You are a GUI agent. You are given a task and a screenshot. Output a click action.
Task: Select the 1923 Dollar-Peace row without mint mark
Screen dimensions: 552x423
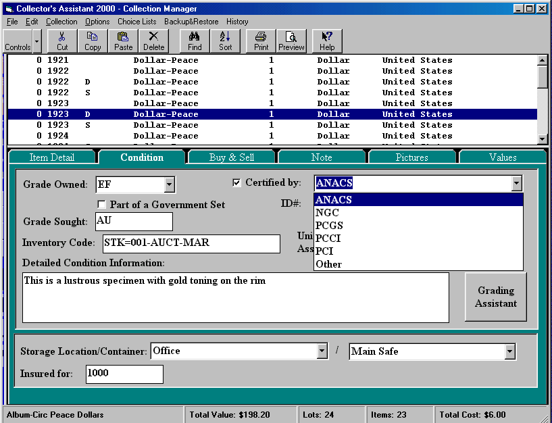272,103
